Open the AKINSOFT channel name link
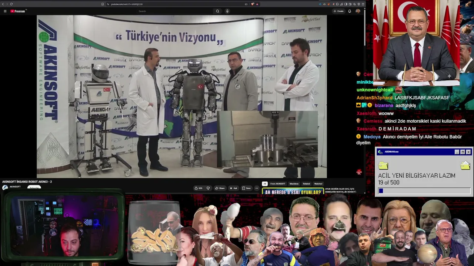Screen dimensions: 474x266 tap(15, 187)
